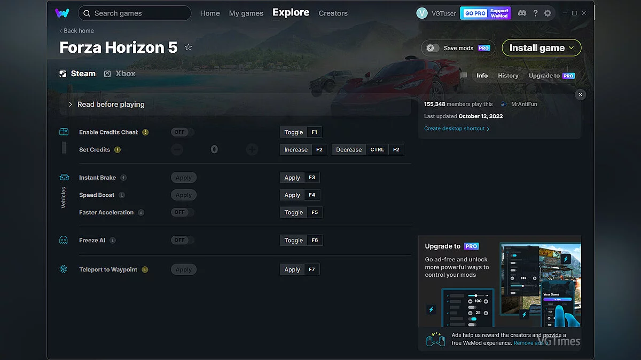The image size is (641, 360).
Task: Click the question mark help icon
Action: pyautogui.click(x=535, y=12)
